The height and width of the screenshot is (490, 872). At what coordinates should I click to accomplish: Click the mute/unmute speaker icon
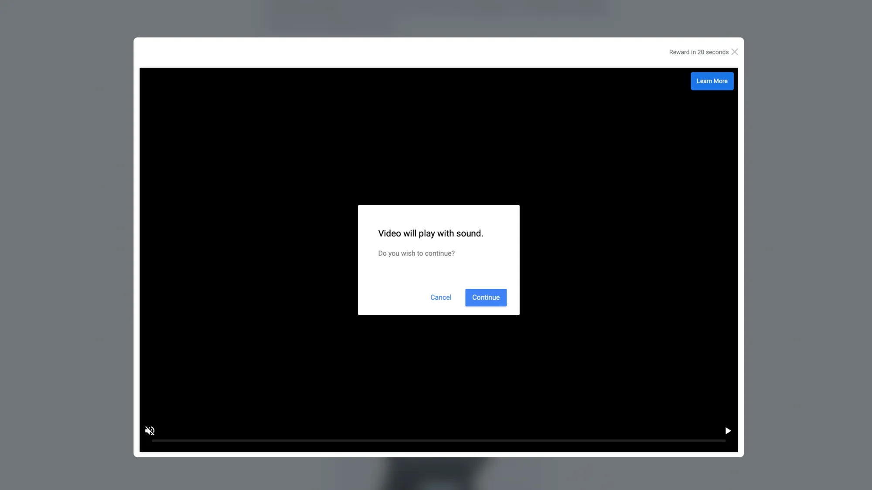coord(150,430)
